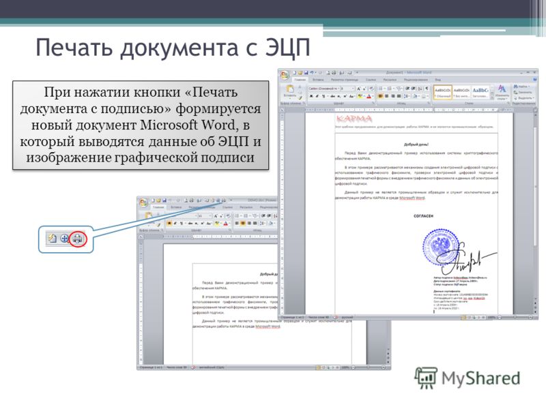
Task: Apply Заголовок style in front window gallery
Action: tap(480, 92)
